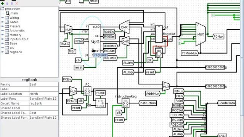
Task: Expand the Arithmetic library
Action: pyautogui.click(x=3, y=30)
